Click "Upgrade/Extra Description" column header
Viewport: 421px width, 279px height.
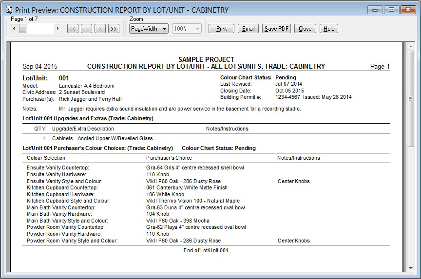coord(83,129)
